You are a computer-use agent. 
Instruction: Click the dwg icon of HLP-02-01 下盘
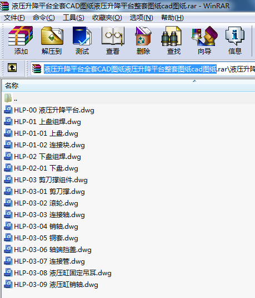coord(8,168)
